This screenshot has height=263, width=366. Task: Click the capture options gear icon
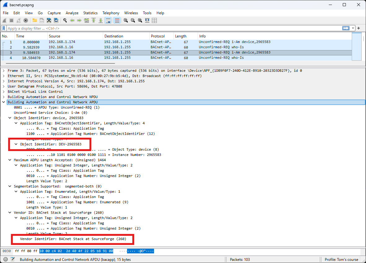tap(26, 20)
